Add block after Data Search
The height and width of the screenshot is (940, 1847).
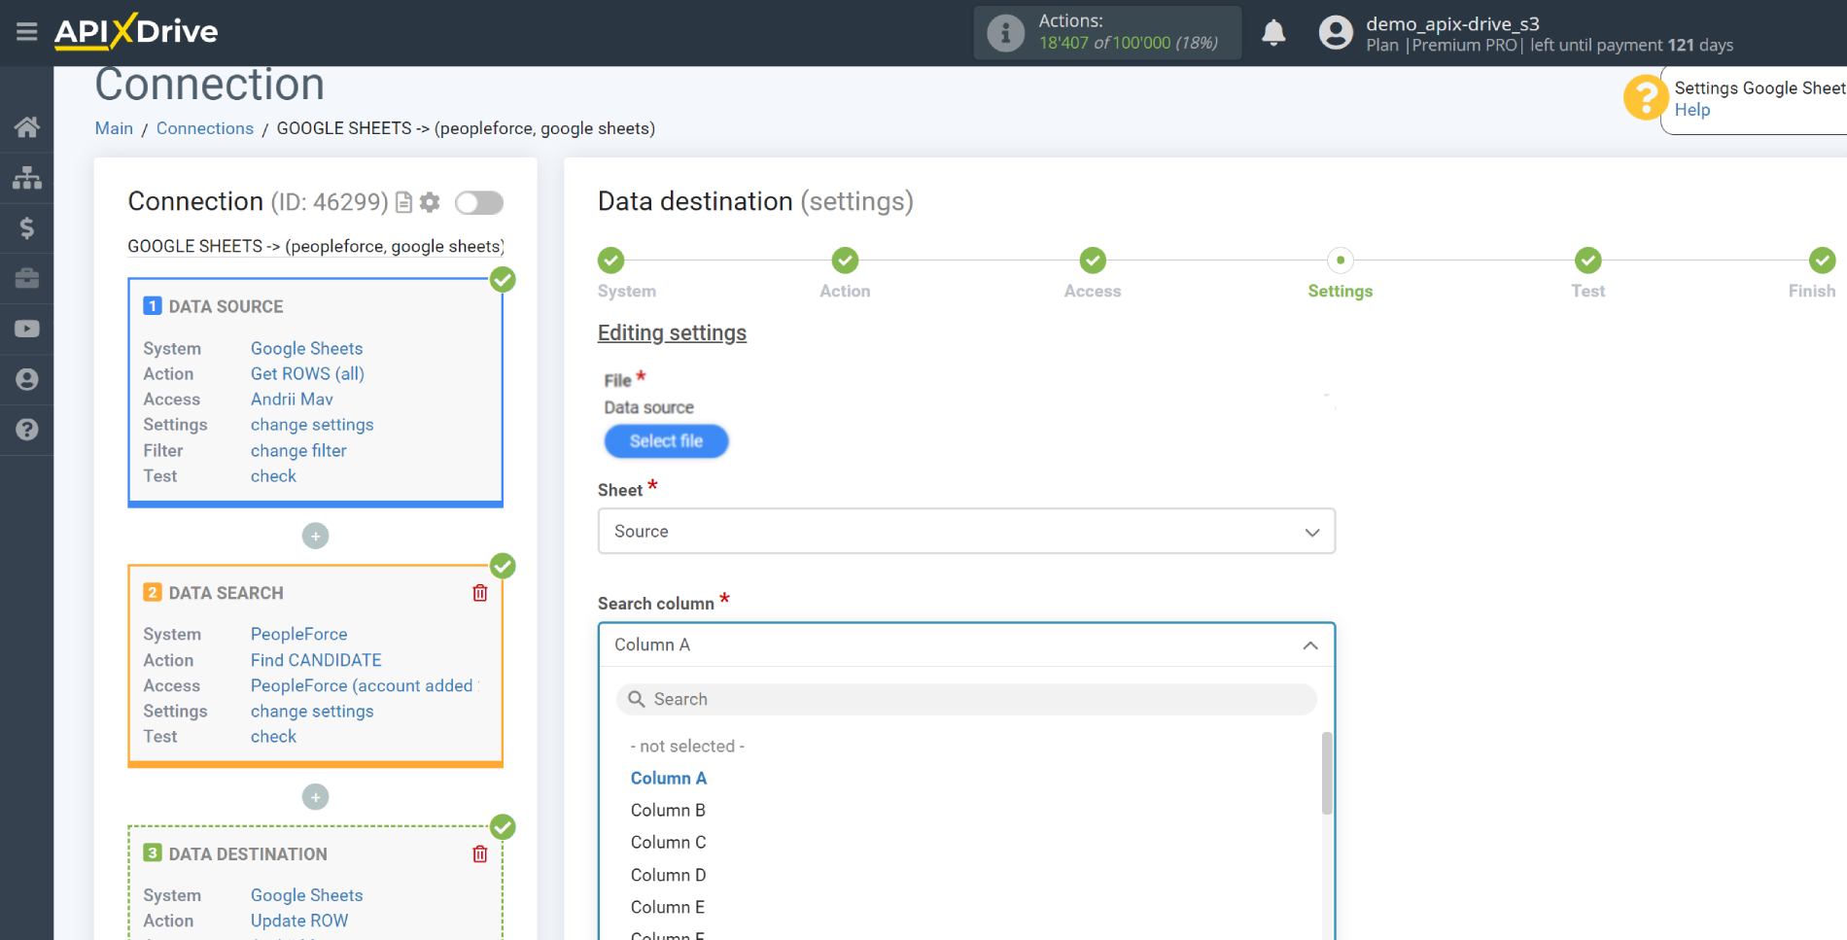315,797
